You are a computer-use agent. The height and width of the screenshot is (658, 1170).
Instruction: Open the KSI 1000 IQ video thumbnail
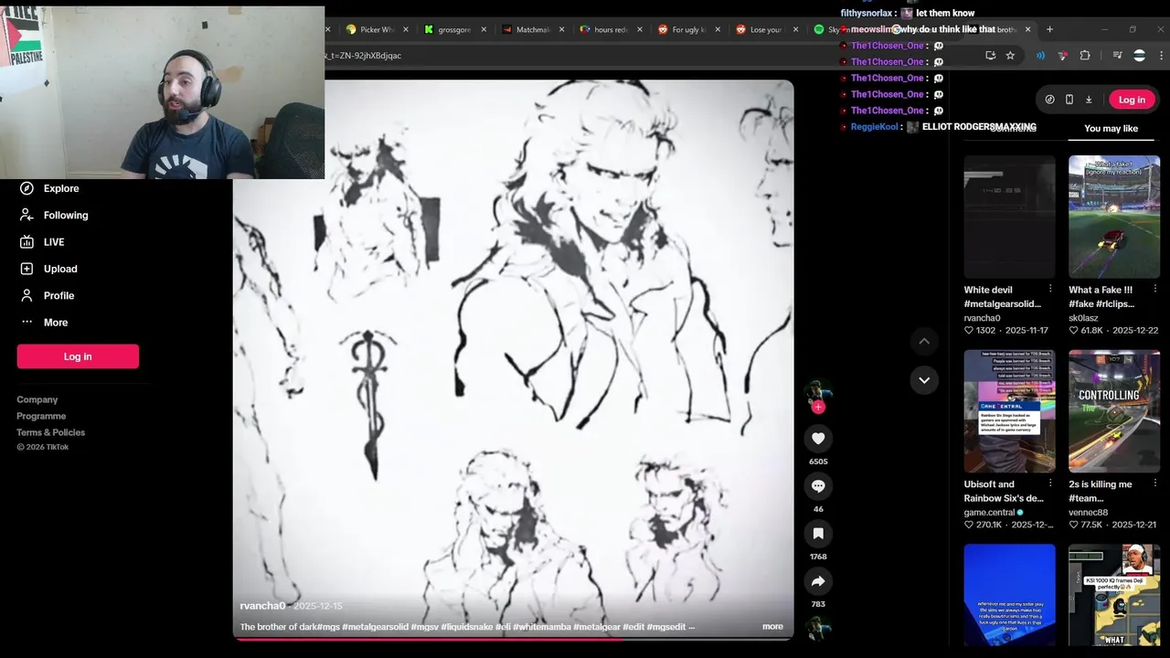click(x=1114, y=595)
